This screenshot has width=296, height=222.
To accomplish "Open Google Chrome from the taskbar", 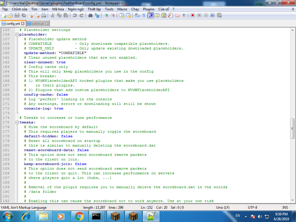I will 79,216.
